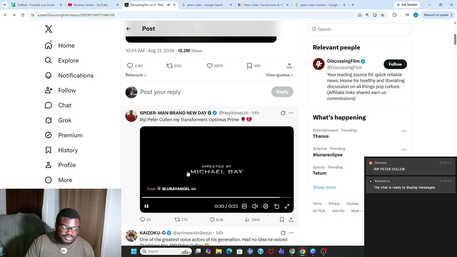The image size is (457, 257).
Task: Open Grok actions on KAIZOKU-Ō's reply
Action: point(283,233)
